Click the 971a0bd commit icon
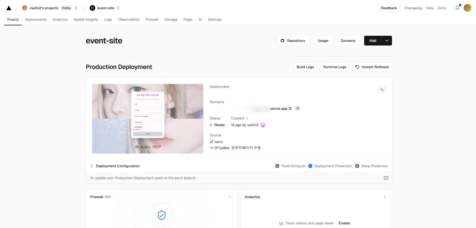The width and height of the screenshot is (476, 228). (x=212, y=148)
